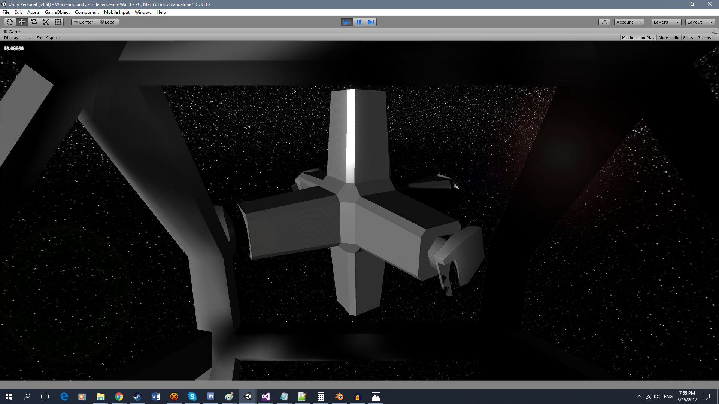This screenshot has height=404, width=719.
Task: Toggle the Stats overlay
Action: [688, 38]
